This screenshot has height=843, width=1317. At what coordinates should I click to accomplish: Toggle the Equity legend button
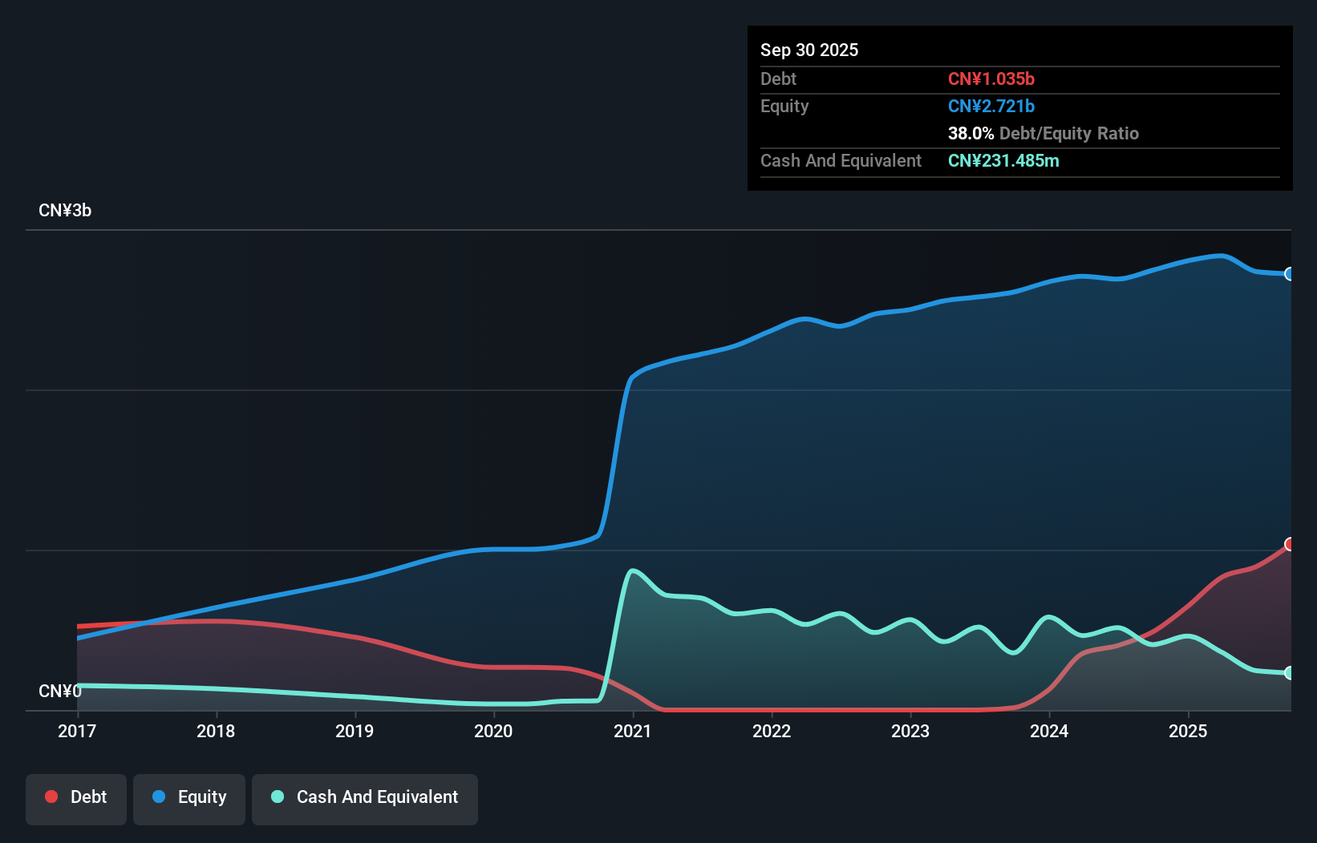(189, 799)
